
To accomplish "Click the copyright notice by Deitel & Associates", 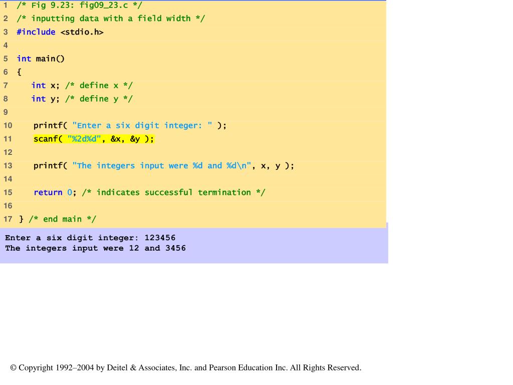I will point(186,367).
